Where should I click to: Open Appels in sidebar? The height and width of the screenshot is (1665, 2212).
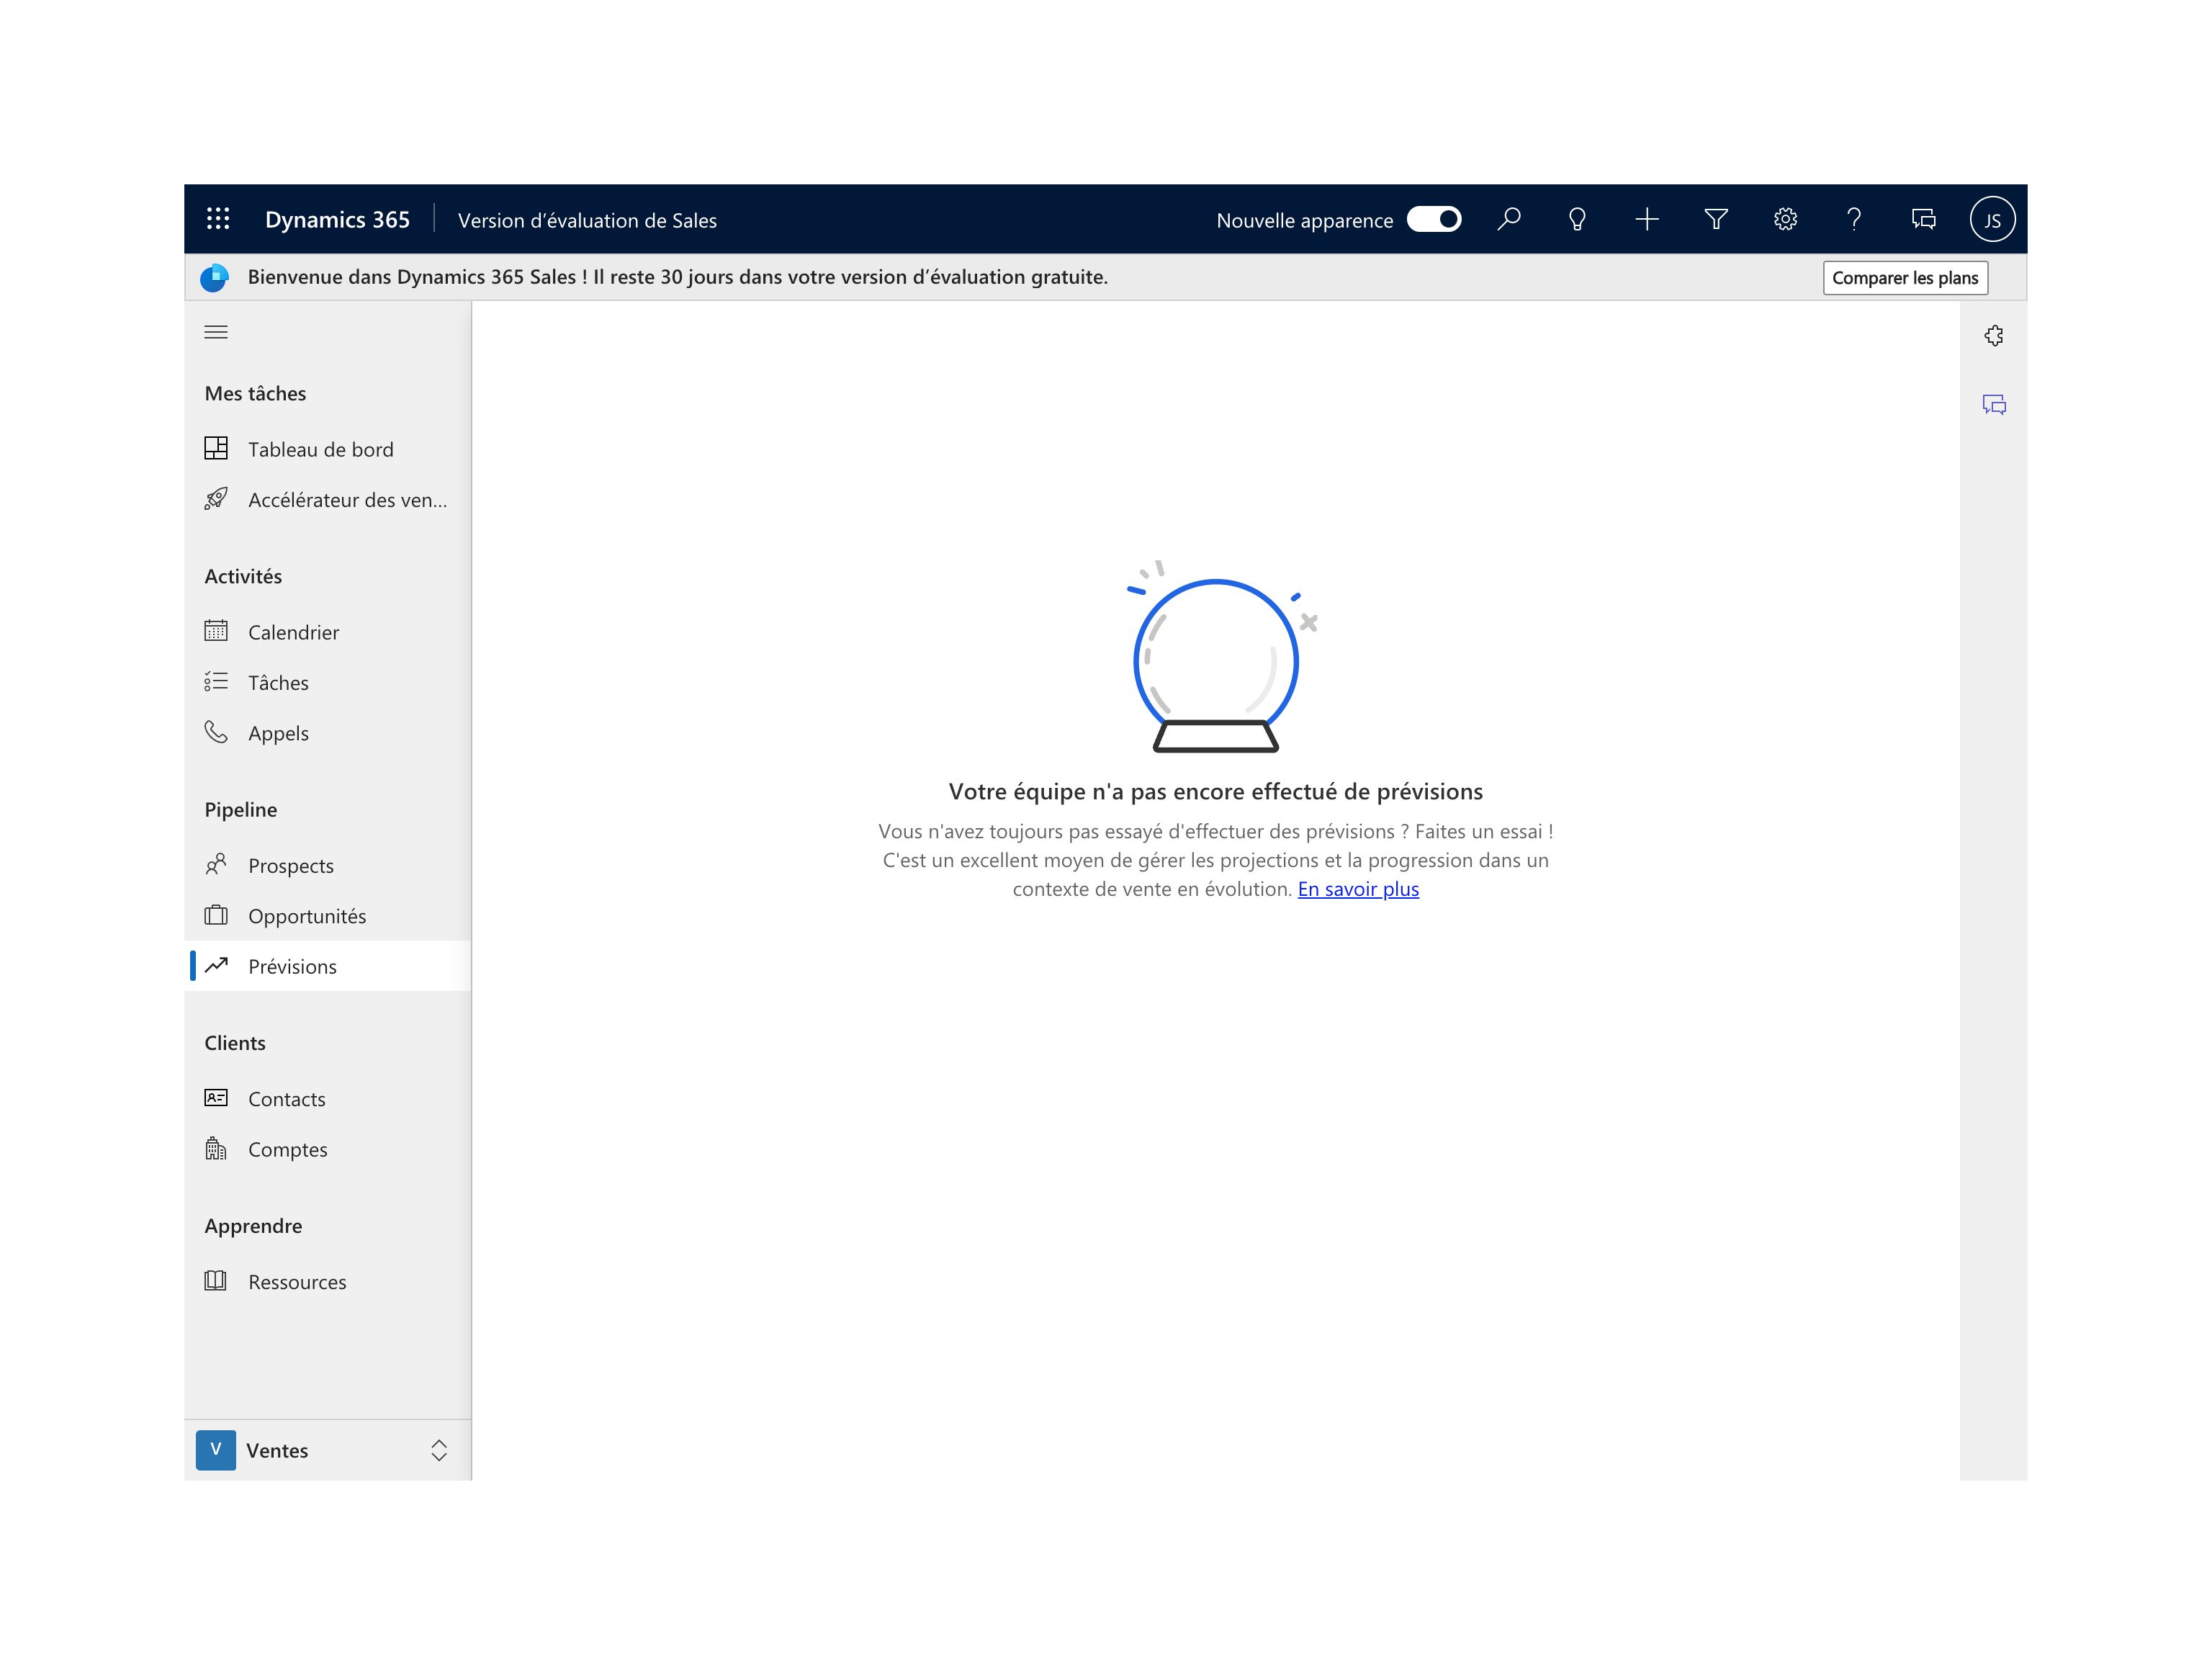tap(328, 733)
